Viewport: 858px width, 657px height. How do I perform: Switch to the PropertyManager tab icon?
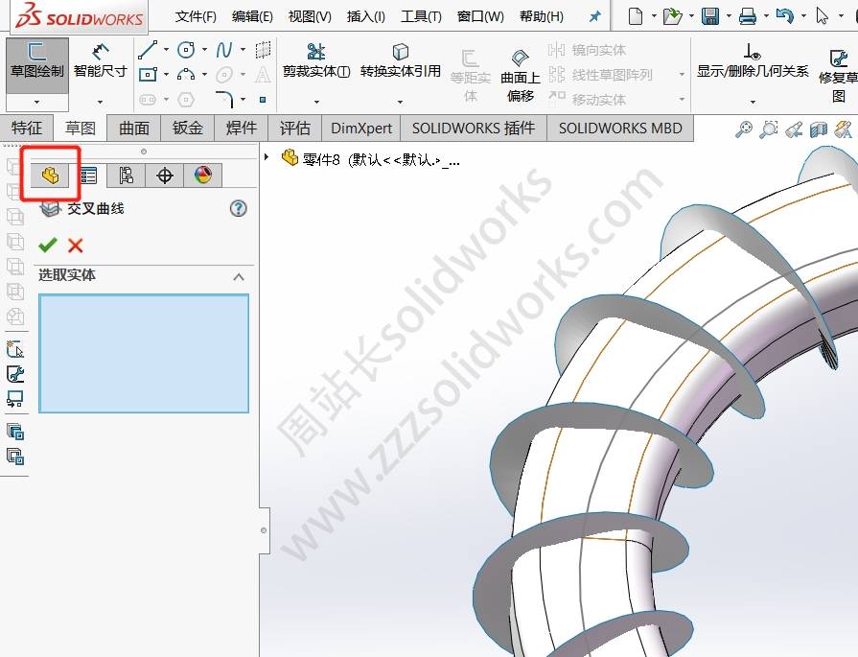pos(88,175)
